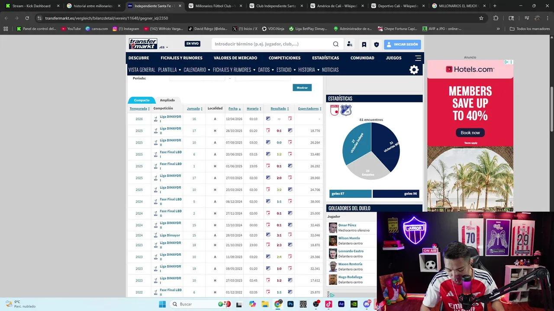The height and width of the screenshot is (311, 554).
Task: Open Copilot from the taskbar
Action: coord(252,304)
